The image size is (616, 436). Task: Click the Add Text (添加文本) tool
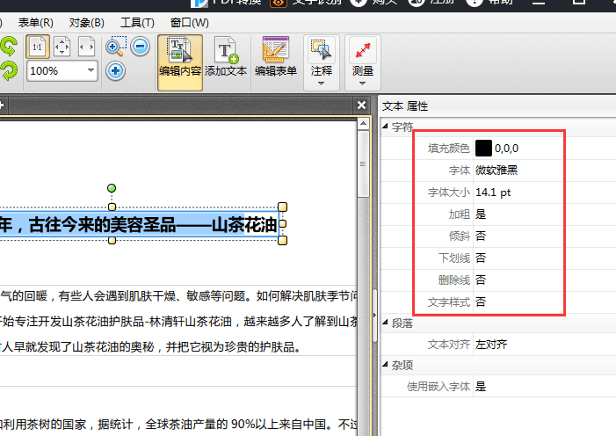226,57
